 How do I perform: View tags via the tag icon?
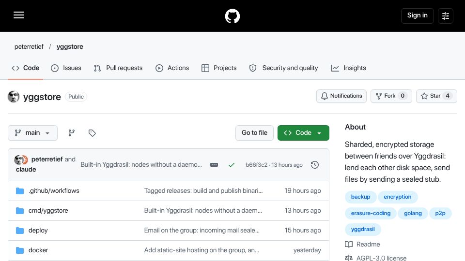coord(92,133)
